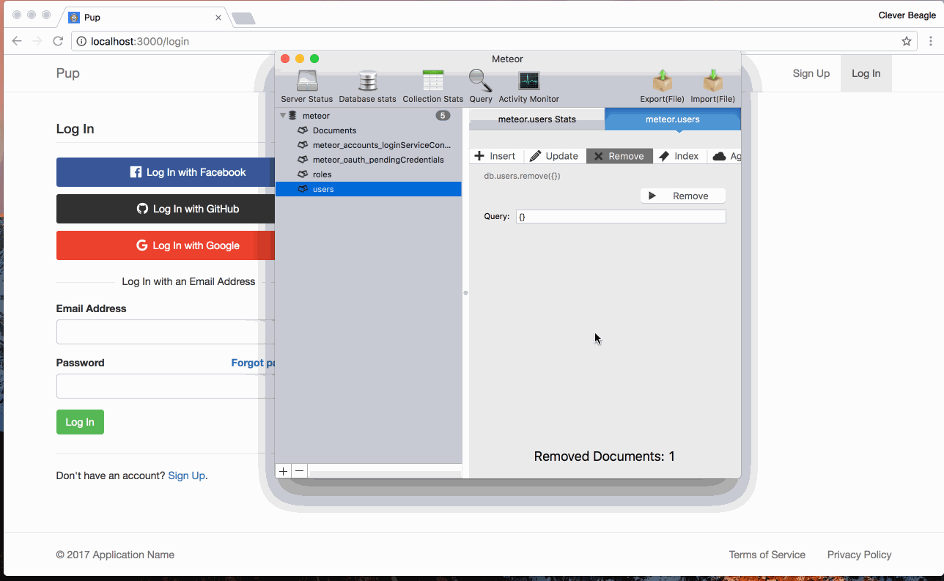
Task: Open Terms of Service footer link
Action: 767,555
